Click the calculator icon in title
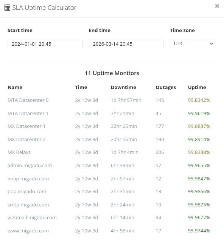Screen dimensions: 224x240 (7, 8)
